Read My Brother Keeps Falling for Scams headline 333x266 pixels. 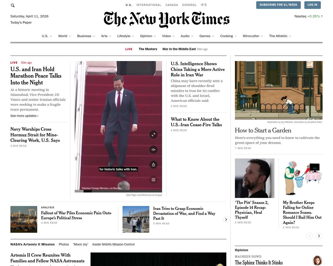[302, 212]
